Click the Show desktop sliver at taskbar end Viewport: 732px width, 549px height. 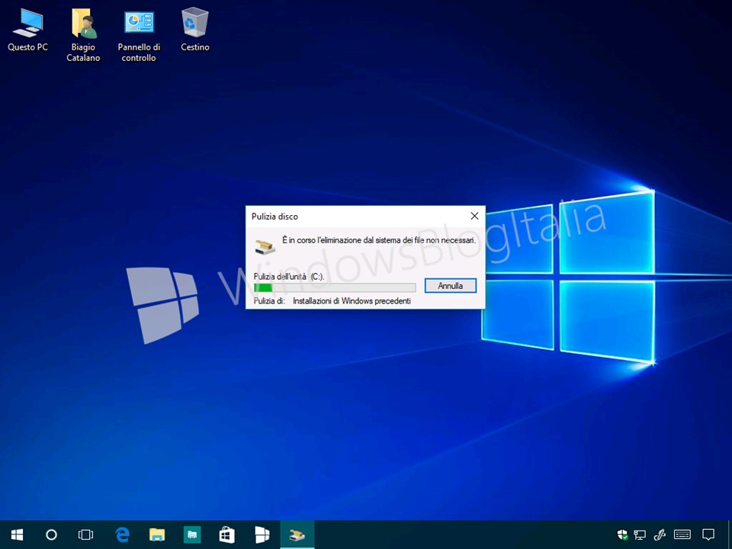click(x=730, y=535)
